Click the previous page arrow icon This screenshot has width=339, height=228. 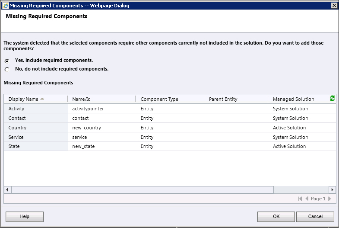coord(307,199)
